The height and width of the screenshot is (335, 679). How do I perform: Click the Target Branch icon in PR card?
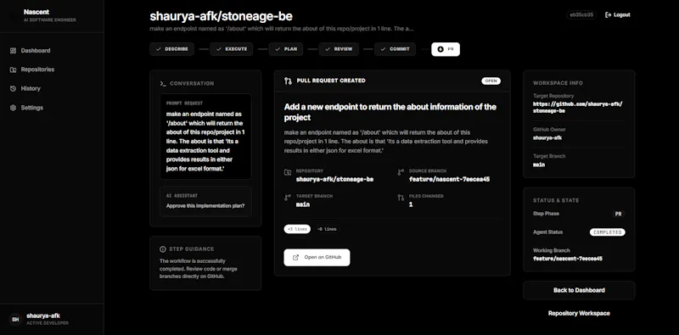pos(288,198)
